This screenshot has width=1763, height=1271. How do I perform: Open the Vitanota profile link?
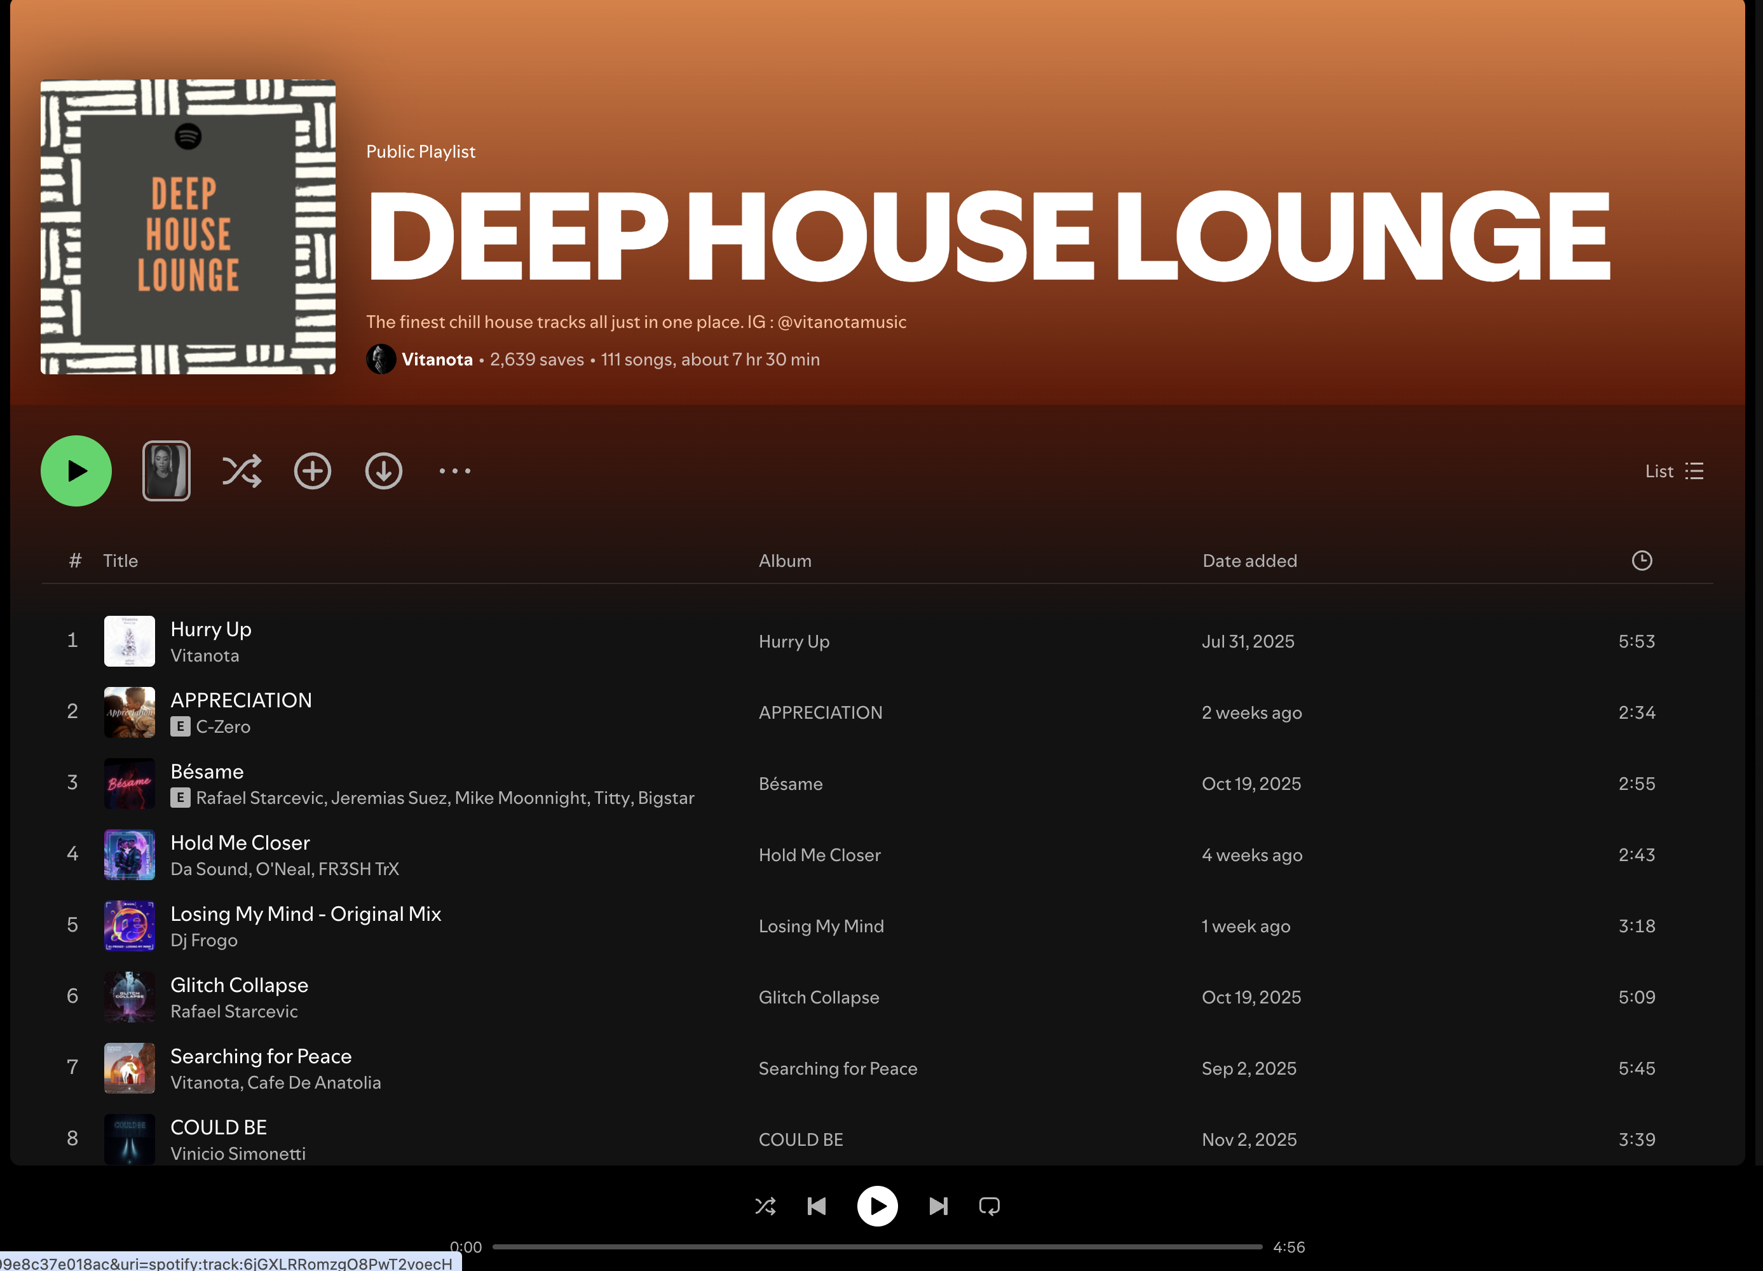point(437,359)
